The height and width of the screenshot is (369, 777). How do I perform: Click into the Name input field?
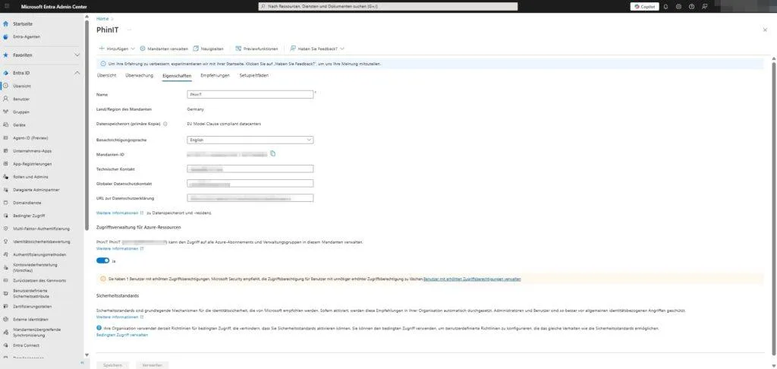250,94
